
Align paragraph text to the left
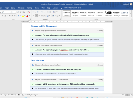(x=34, y=16)
